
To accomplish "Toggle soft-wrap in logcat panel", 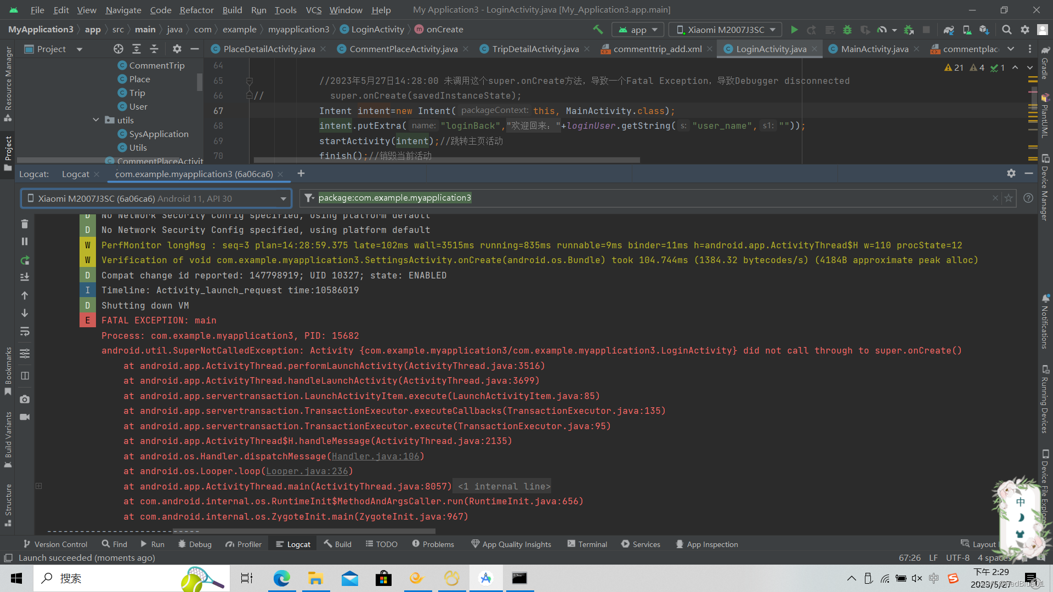I will (x=25, y=332).
